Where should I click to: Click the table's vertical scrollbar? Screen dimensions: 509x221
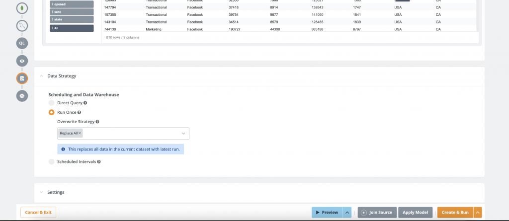(x=478, y=15)
